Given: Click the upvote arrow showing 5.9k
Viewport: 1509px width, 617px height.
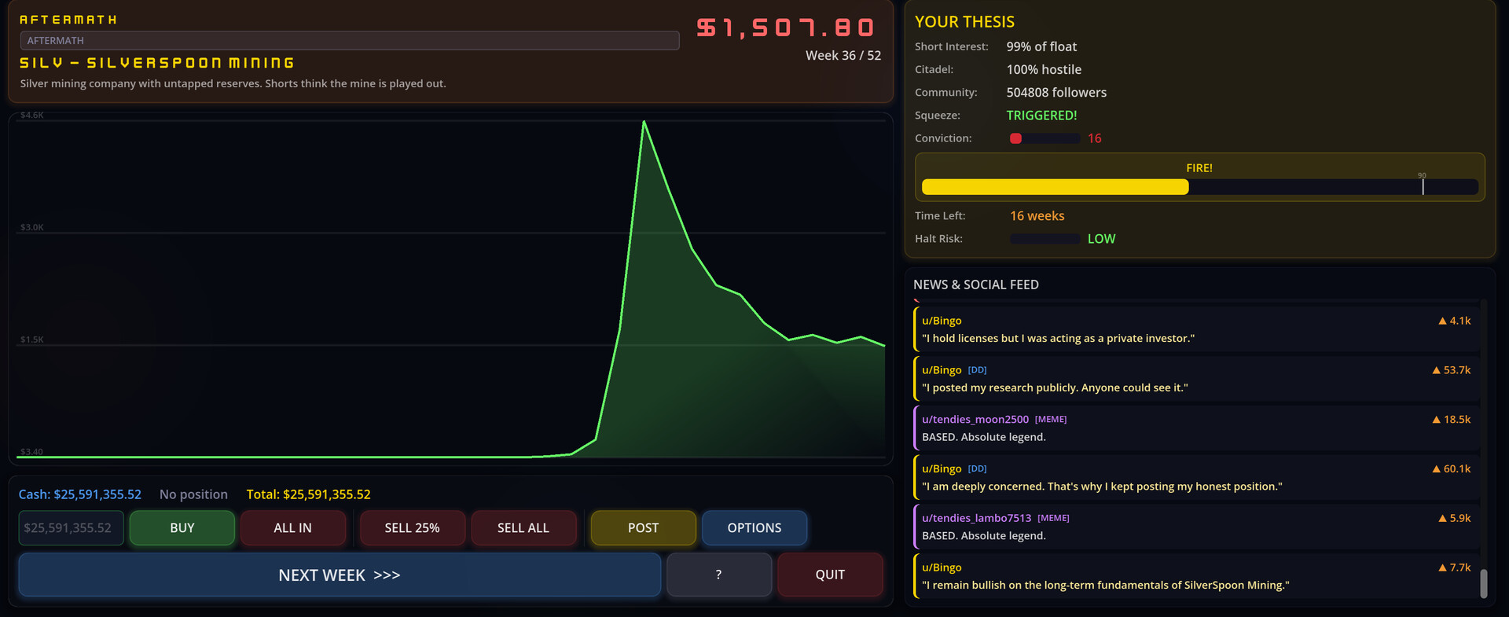Looking at the screenshot, I should 1442,519.
